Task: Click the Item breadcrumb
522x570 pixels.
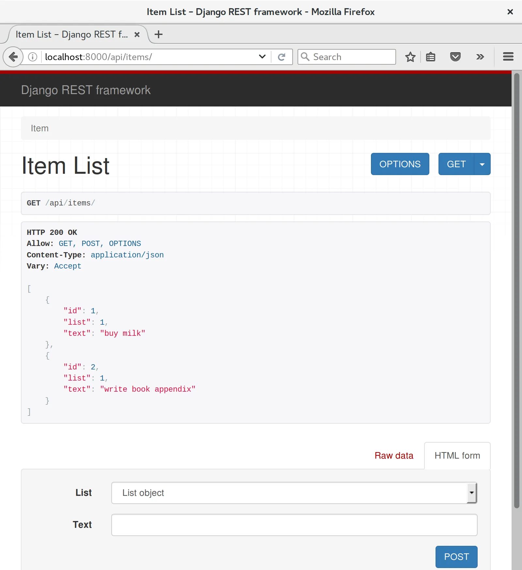Action: click(40, 128)
